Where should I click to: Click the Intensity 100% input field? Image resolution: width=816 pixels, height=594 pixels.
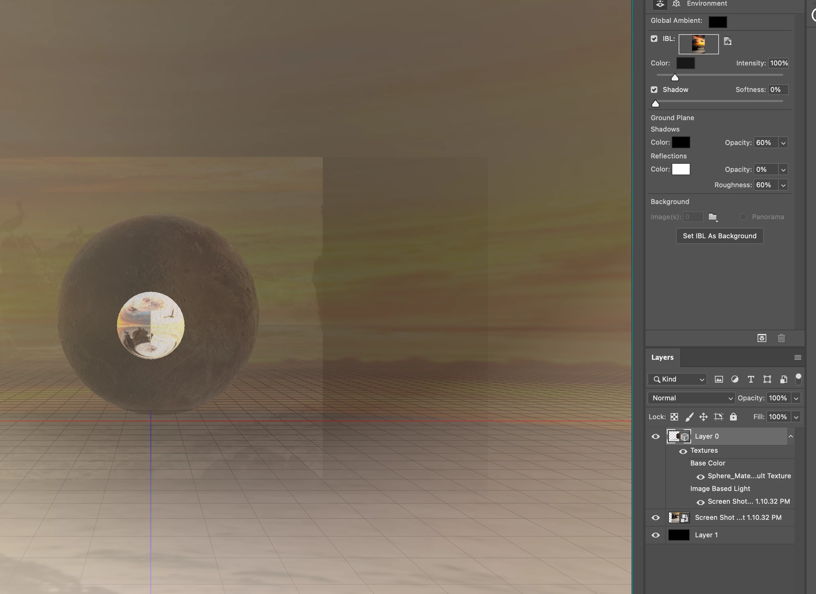(778, 63)
